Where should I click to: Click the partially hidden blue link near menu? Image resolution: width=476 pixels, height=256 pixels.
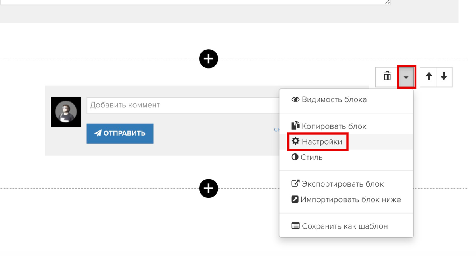point(276,130)
